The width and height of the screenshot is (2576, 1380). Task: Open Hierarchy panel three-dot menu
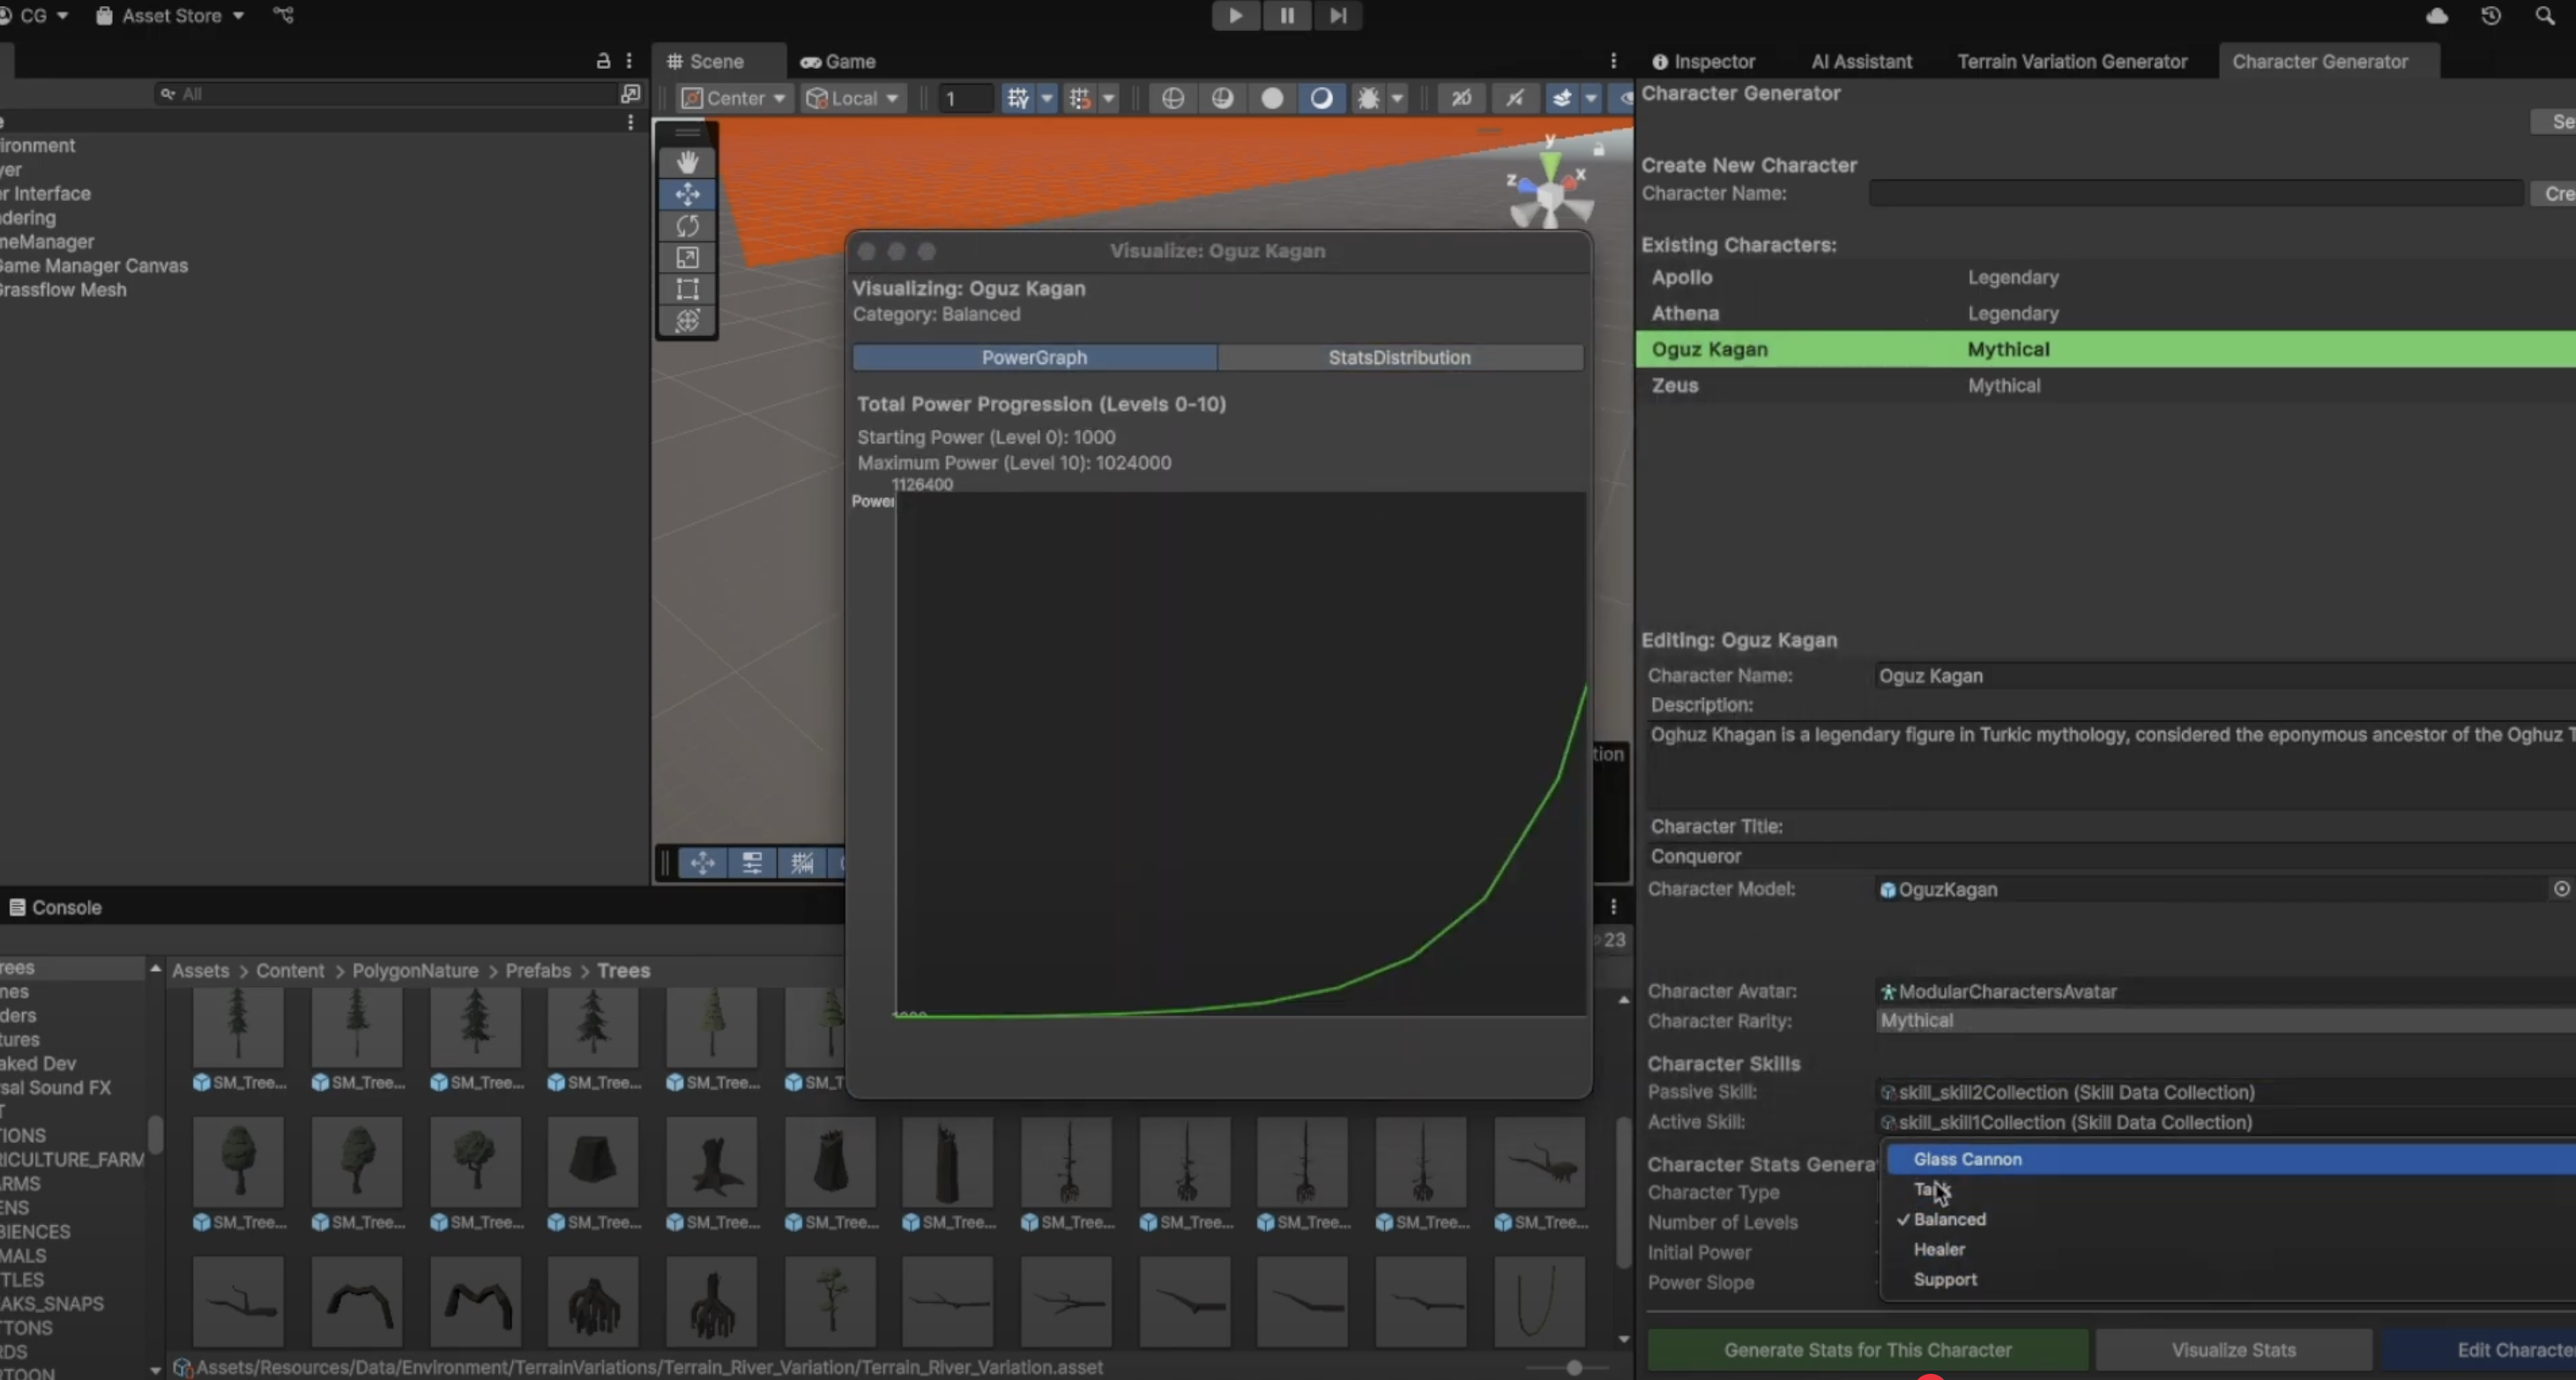629,61
